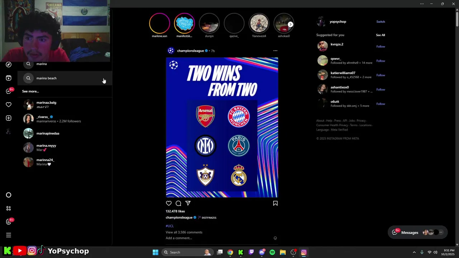Open the profile picture icon in sidebar
Image resolution: width=459 pixels, height=258 pixels.
[x=9, y=132]
